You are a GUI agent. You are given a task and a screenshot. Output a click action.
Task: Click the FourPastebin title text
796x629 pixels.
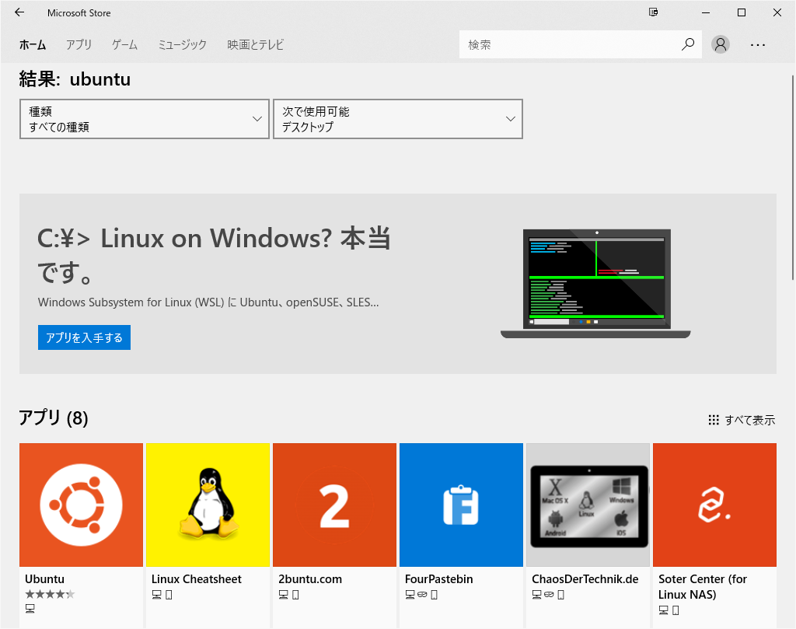click(438, 578)
